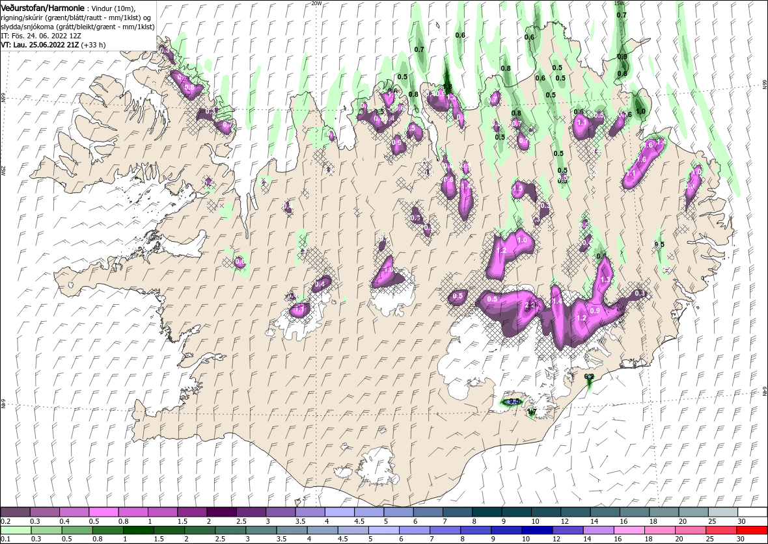This screenshot has height=544, width=768.
Task: Select the darkest purple 2 swatch in the snow legend
Action: point(221,512)
